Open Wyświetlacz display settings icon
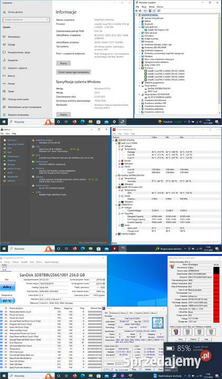The width and height of the screenshot is (222, 379). (x=4, y=37)
